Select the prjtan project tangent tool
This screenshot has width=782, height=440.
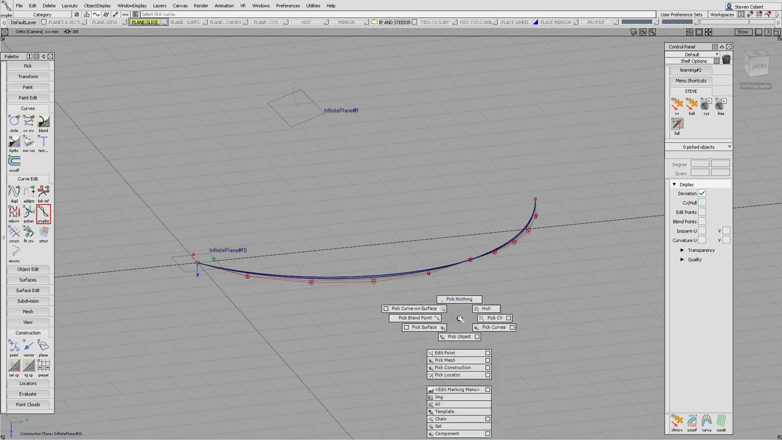click(x=29, y=213)
